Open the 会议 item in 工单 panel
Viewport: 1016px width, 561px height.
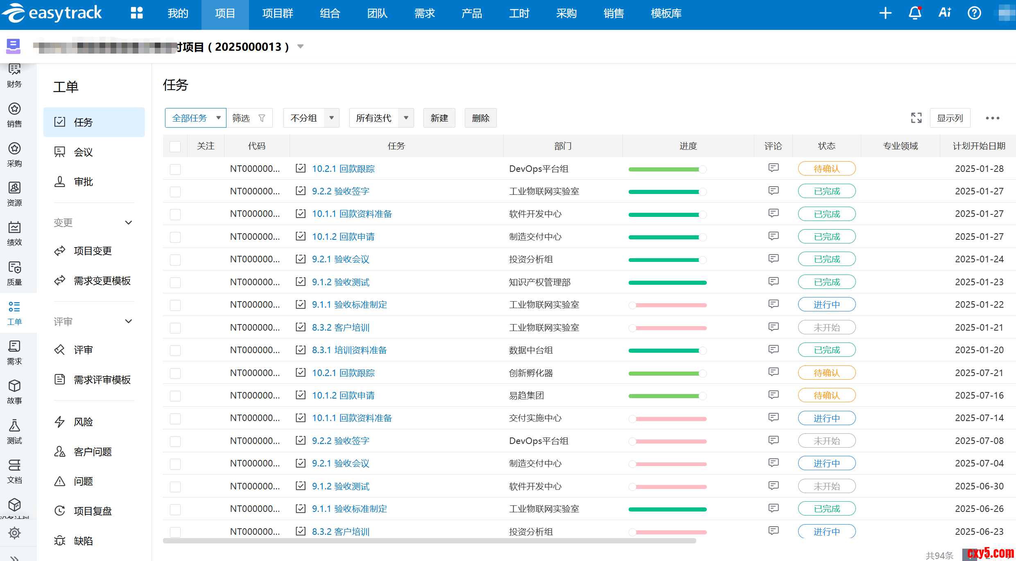coord(83,152)
